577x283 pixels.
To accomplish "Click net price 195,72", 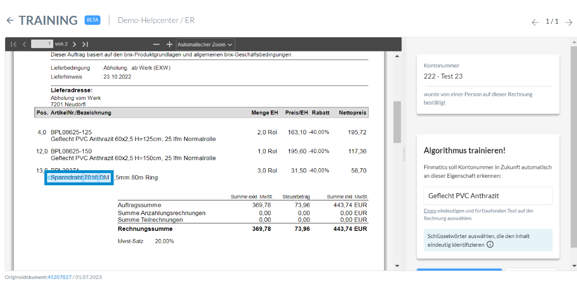I will (x=357, y=132).
